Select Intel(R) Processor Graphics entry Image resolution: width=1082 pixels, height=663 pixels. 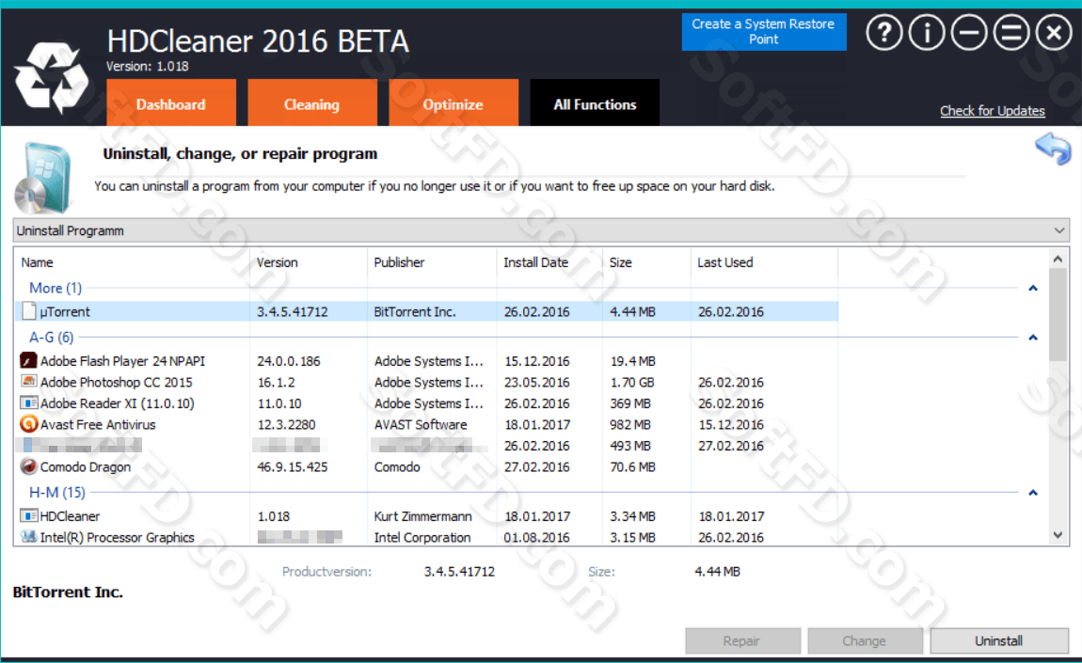pyautogui.click(x=118, y=537)
